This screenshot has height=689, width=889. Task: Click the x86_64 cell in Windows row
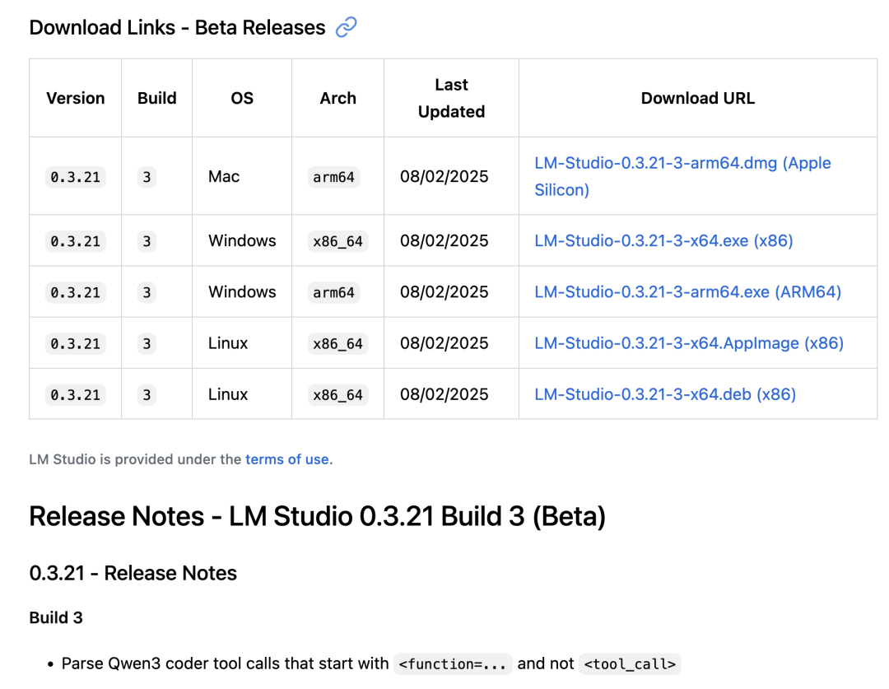(x=338, y=241)
